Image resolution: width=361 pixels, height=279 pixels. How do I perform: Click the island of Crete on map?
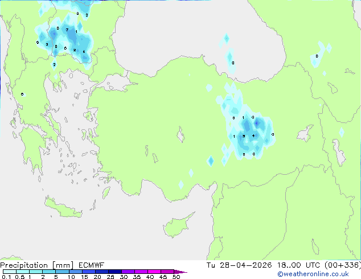[x=63, y=208]
